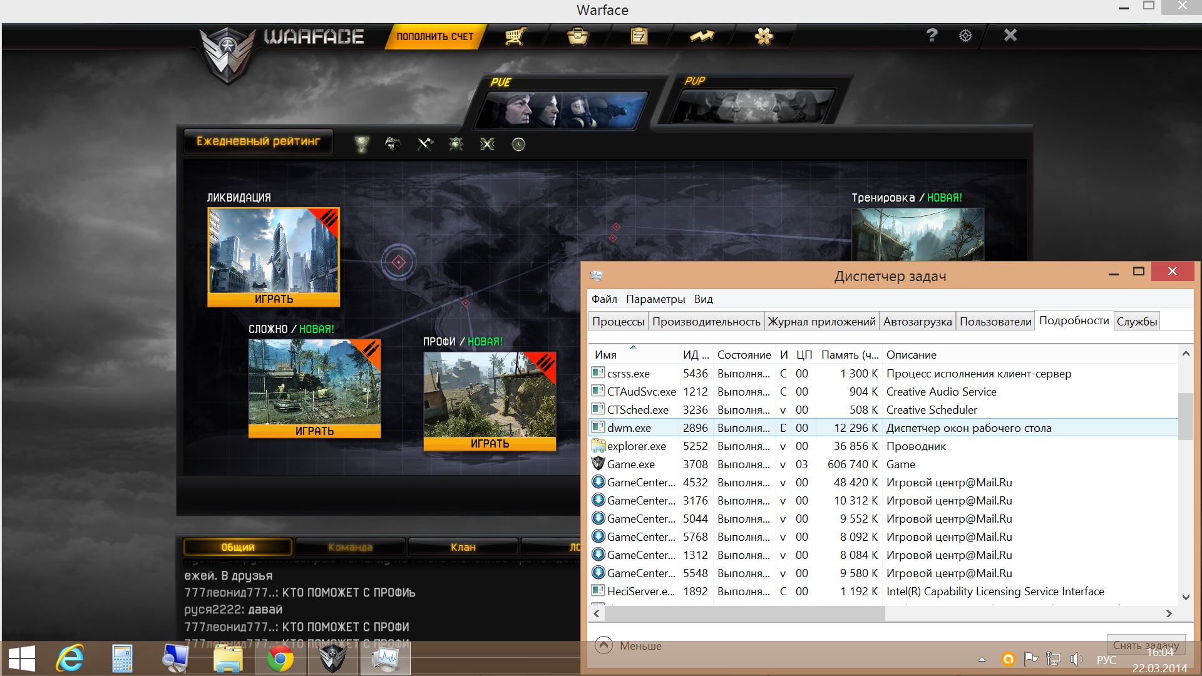
Task: Switch chat to the Клан channel
Action: tap(463, 547)
